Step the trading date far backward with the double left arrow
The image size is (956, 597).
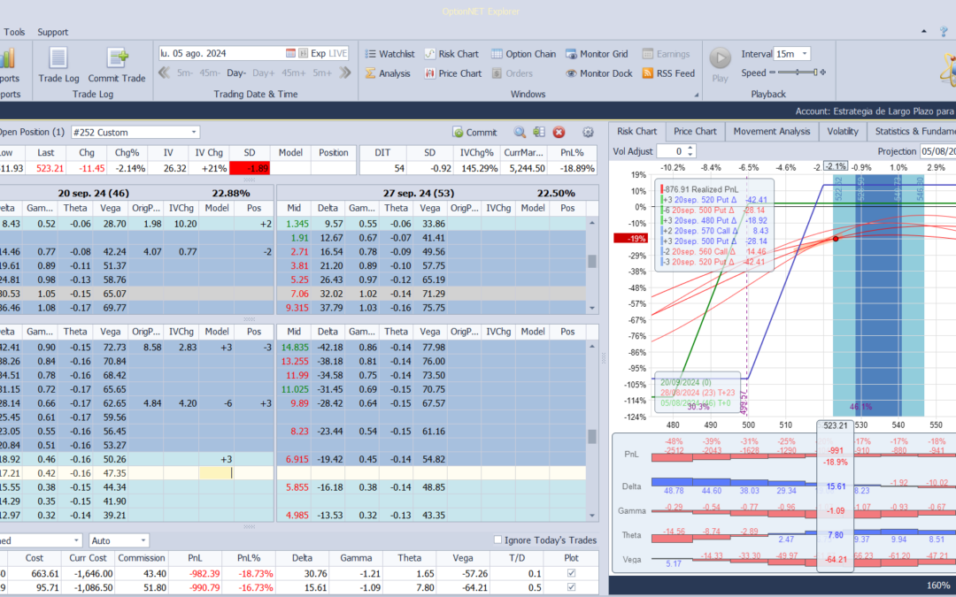point(164,73)
